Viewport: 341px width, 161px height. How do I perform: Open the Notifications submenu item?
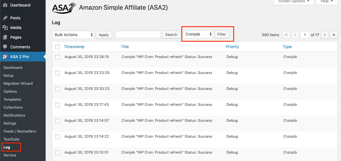tap(14, 115)
